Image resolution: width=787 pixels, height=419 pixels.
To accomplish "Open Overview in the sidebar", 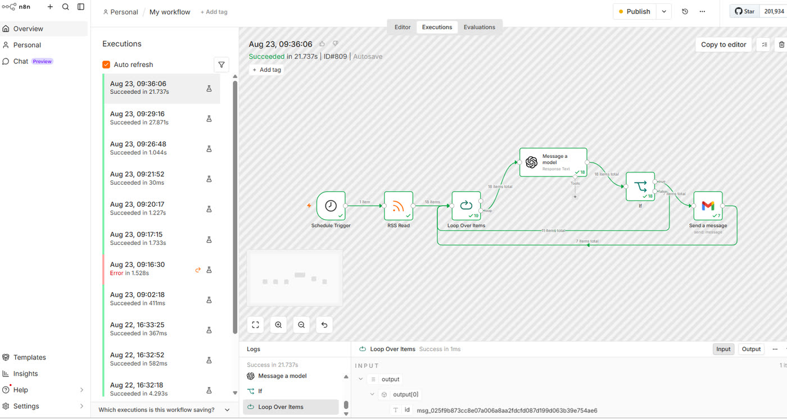I will 44,29.
